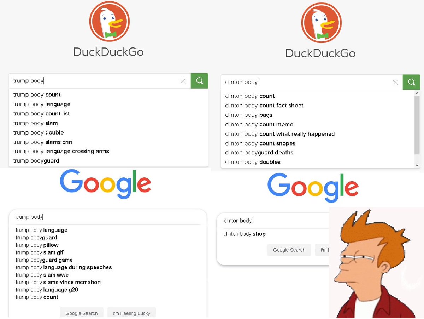The width and height of the screenshot is (424, 319).
Task: Click the down arrow of the suggestions scrollbar
Action: [x=417, y=165]
